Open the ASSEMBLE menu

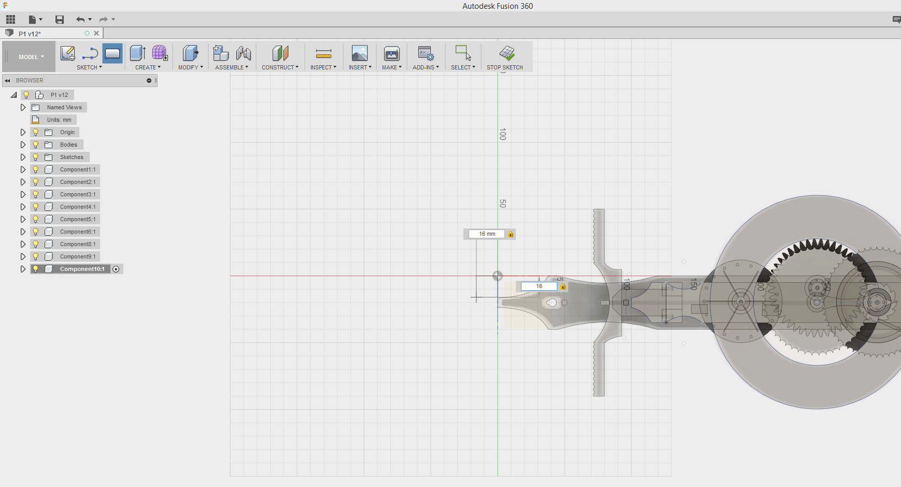[232, 67]
